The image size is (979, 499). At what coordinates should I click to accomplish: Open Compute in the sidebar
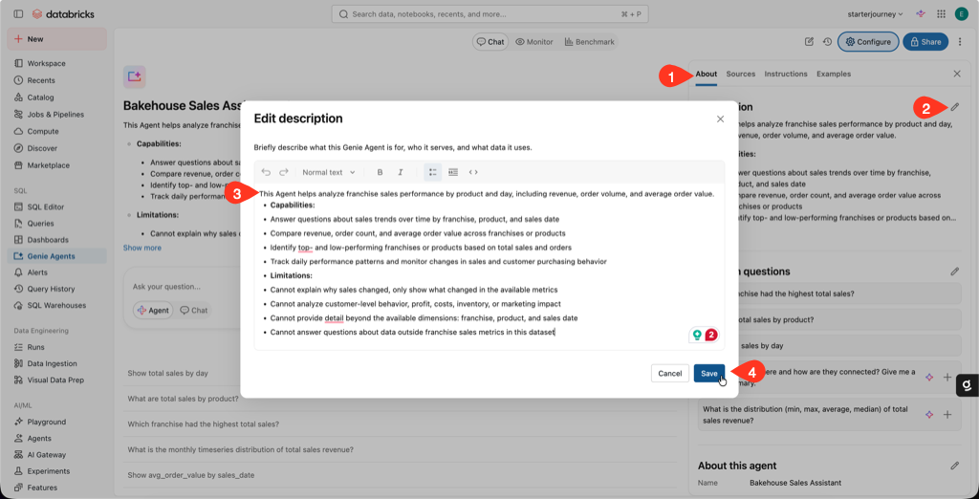(x=56, y=131)
